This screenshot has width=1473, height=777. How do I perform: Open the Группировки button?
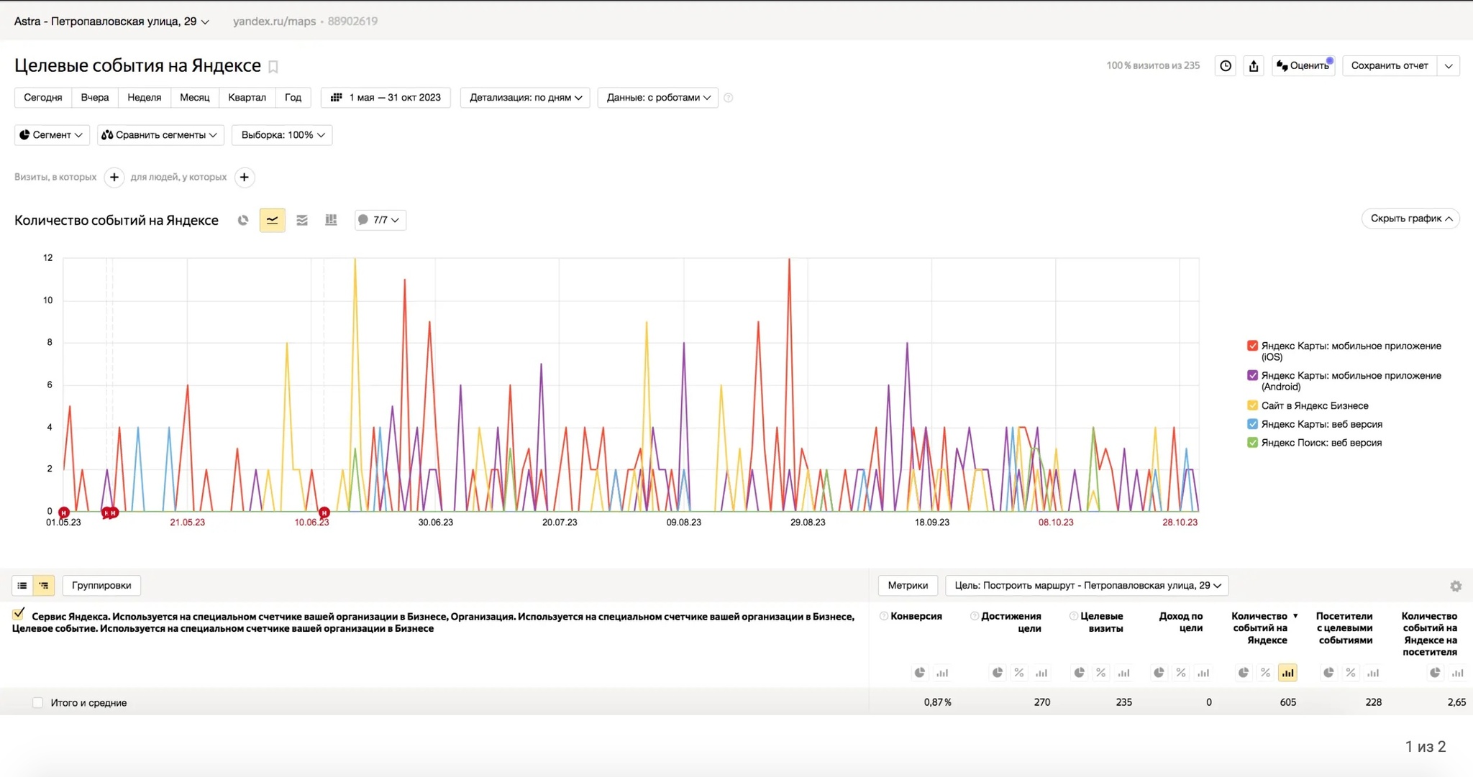101,585
